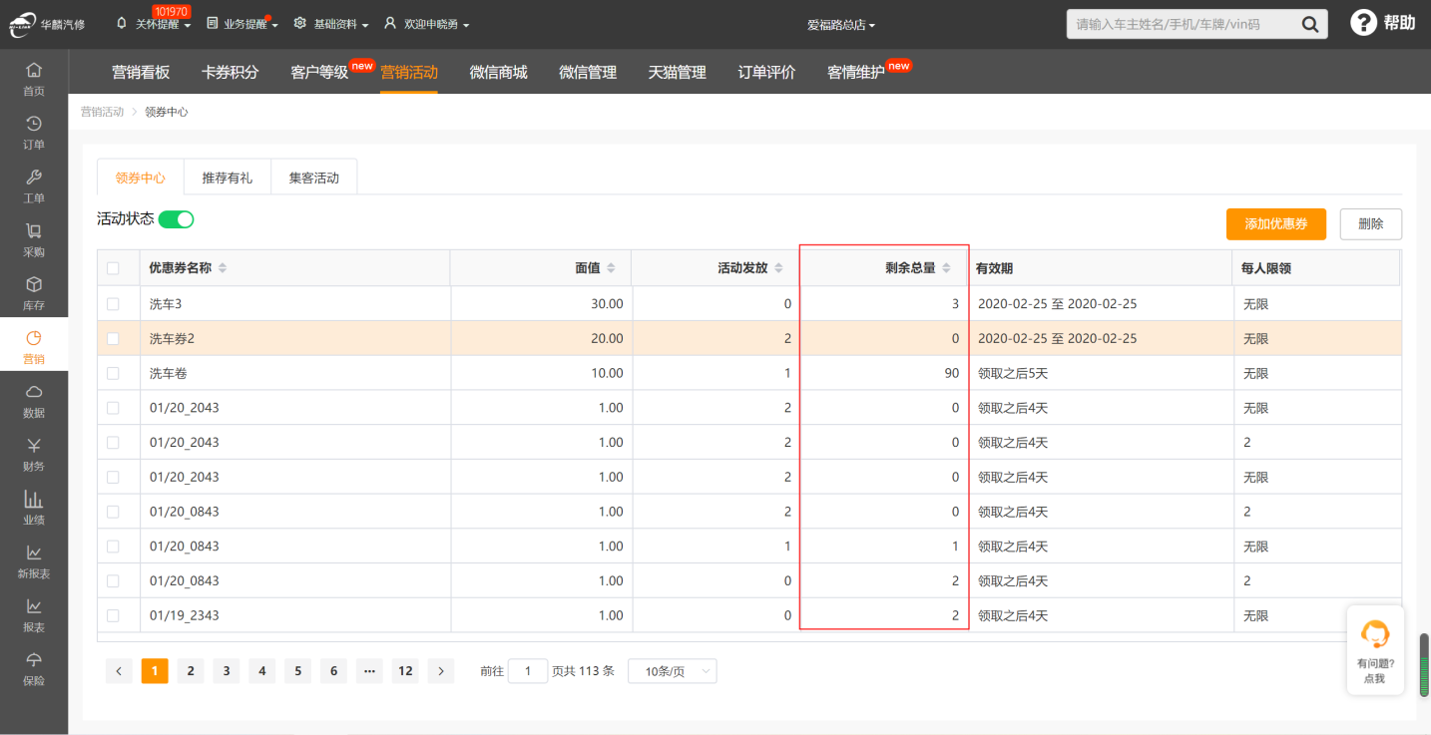Open the 微信管理 menu

(x=588, y=72)
